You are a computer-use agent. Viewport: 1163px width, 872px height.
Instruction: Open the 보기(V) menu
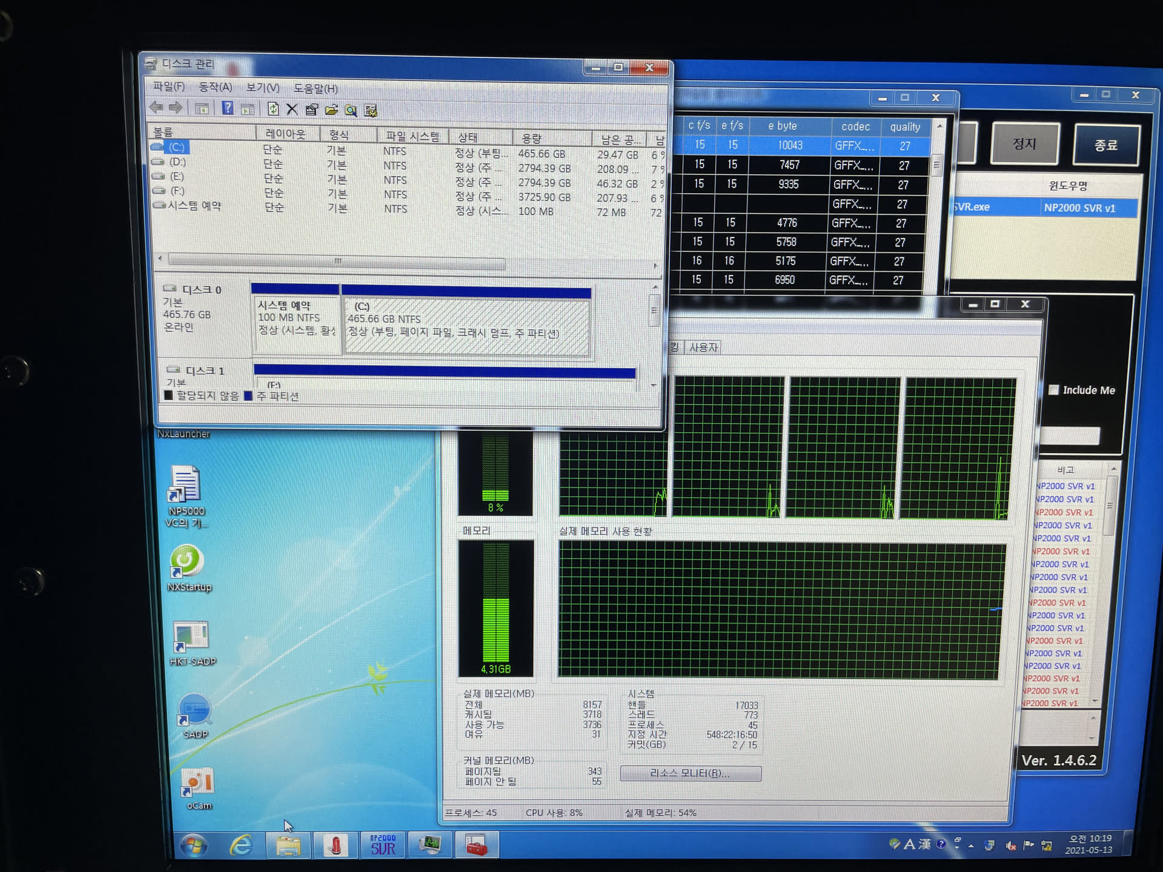pos(262,87)
